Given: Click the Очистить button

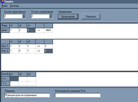Looking at the screenshot, I should [x=91, y=17].
